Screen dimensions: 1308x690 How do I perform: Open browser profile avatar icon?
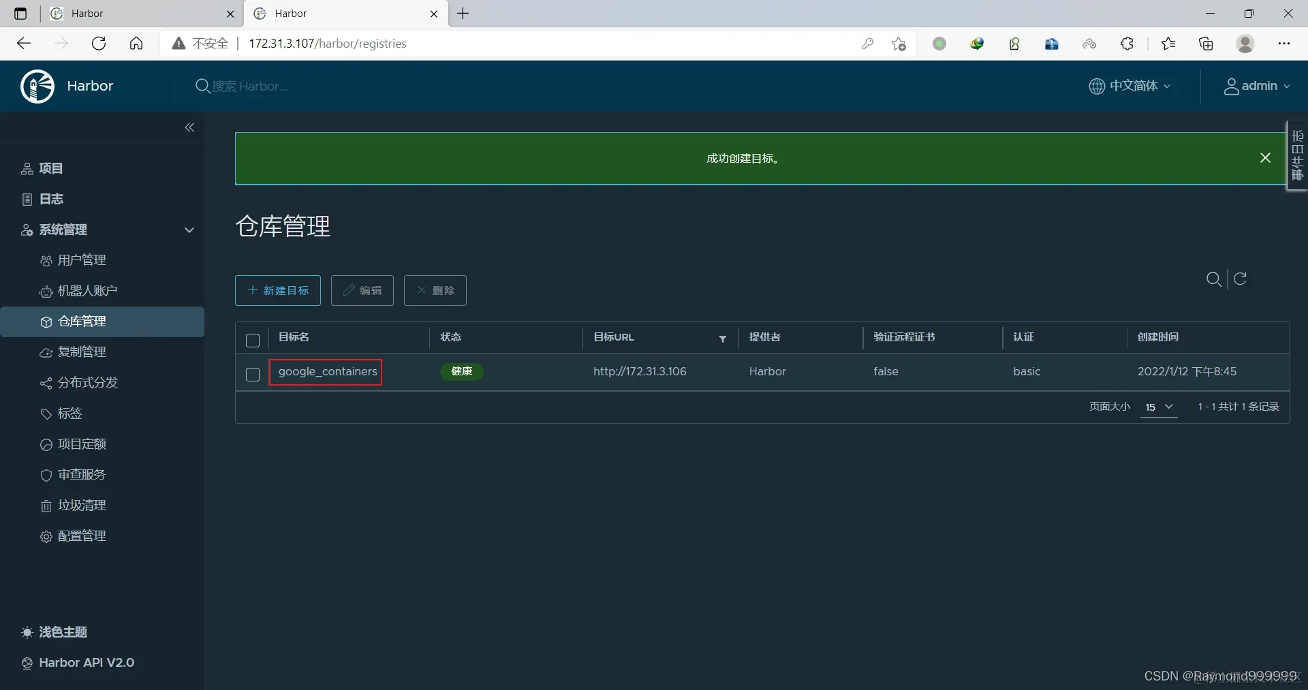pyautogui.click(x=1245, y=44)
